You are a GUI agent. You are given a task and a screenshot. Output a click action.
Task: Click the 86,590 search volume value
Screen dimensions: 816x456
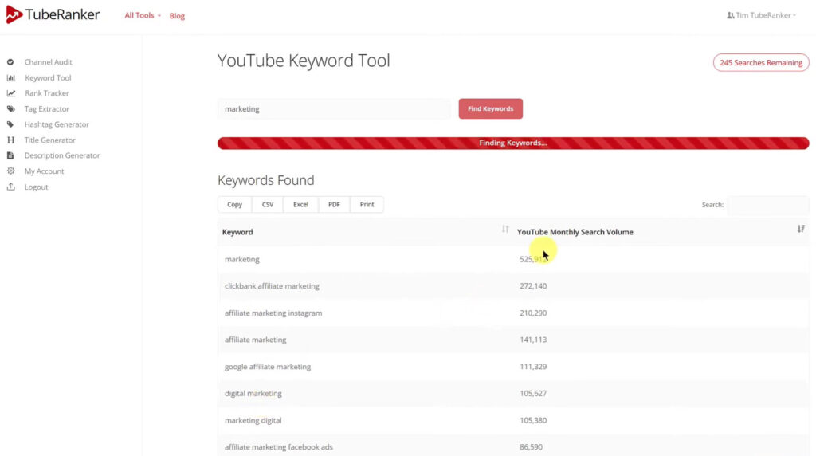(x=531, y=447)
